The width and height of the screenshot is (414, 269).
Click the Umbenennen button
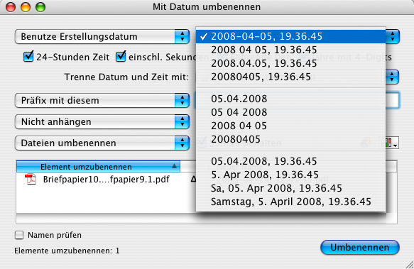pos(360,248)
